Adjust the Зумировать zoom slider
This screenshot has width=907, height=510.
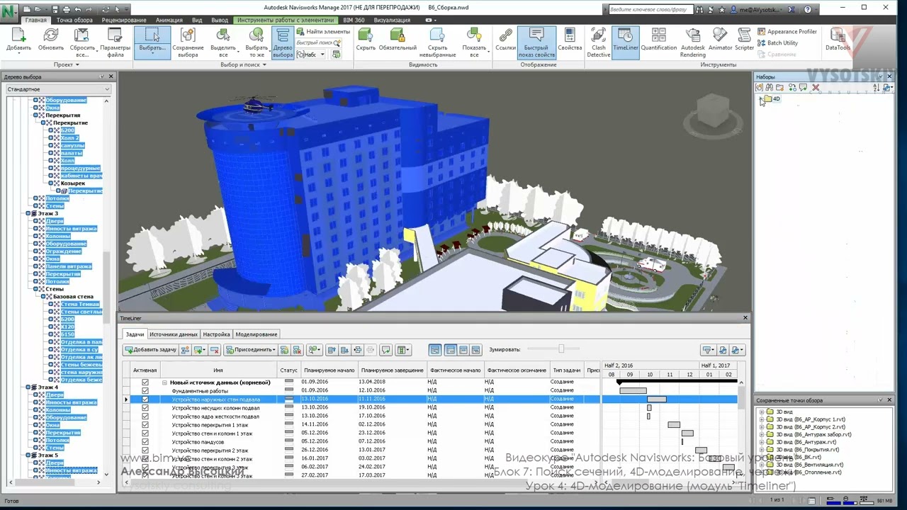561,348
